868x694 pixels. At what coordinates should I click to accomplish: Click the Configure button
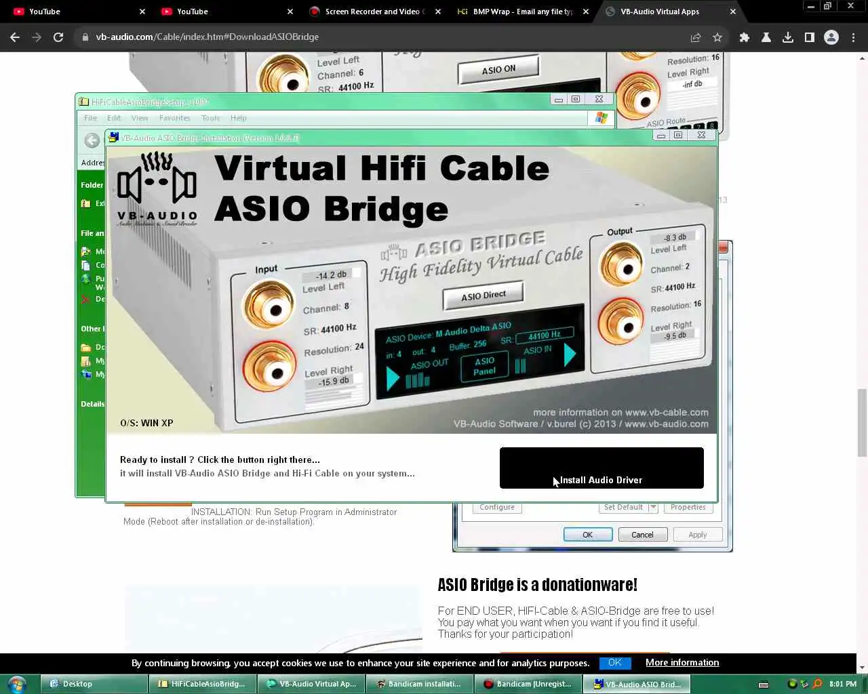497,507
